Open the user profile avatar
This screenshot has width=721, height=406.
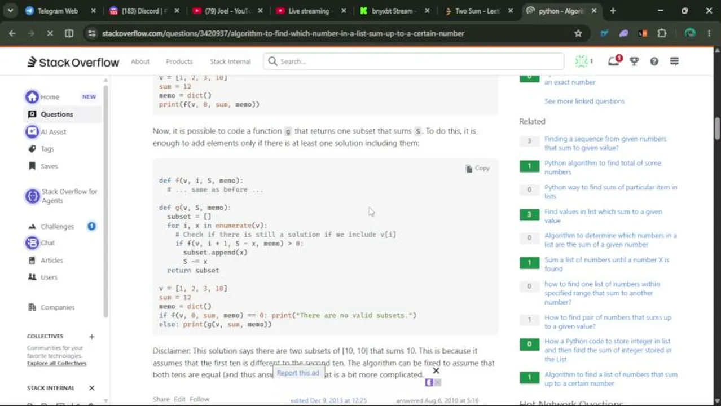[x=581, y=61]
